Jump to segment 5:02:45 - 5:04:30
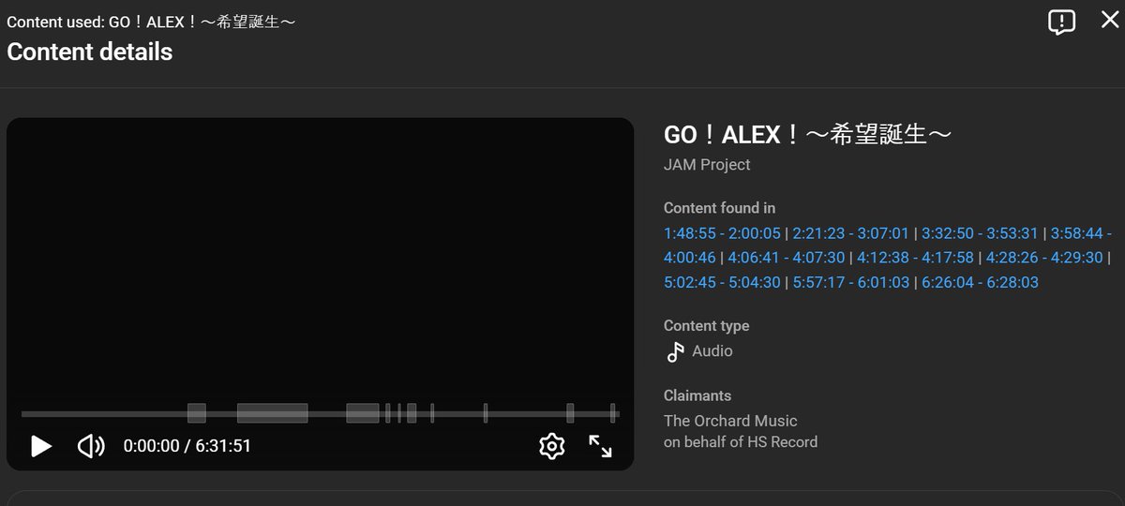 pos(722,282)
